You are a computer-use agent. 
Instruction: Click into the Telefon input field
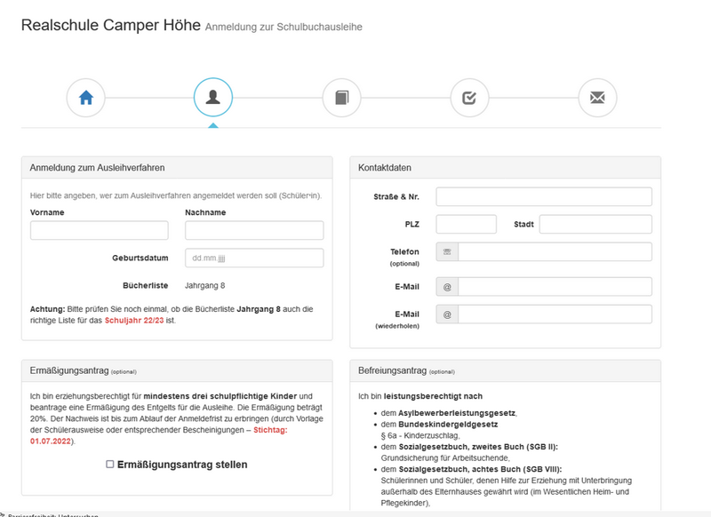coord(555,252)
